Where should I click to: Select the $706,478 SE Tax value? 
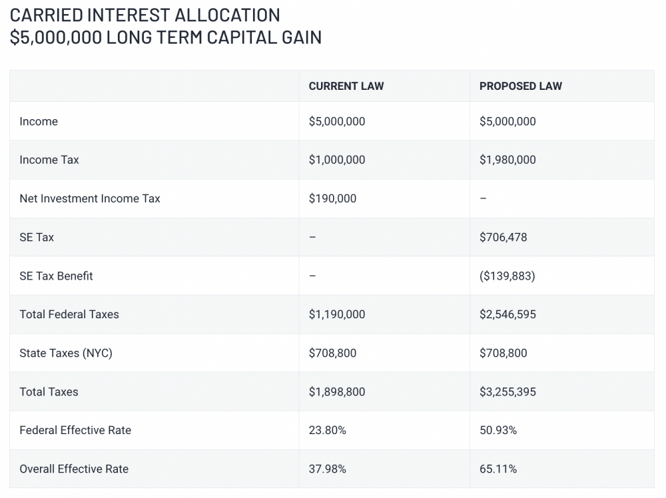click(503, 237)
